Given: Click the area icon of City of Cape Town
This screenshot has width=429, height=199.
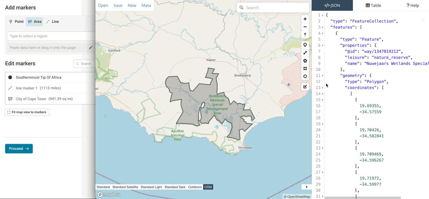Looking at the screenshot, I should tap(10, 99).
